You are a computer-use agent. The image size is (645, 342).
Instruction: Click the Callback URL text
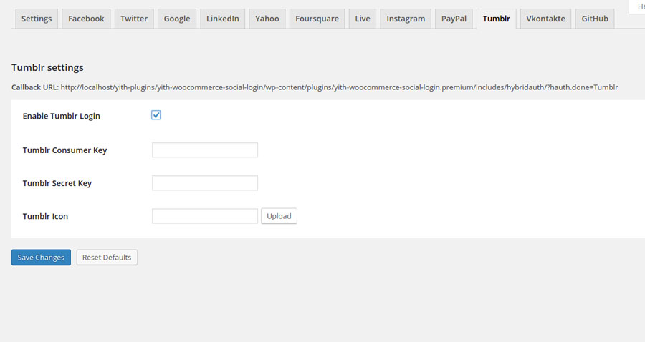[315, 87]
